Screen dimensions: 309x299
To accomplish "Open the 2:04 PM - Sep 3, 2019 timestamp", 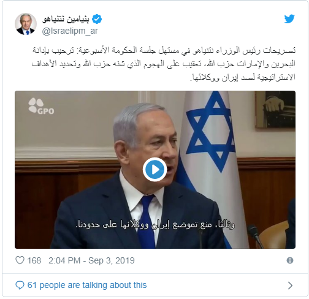I will tap(91, 260).
